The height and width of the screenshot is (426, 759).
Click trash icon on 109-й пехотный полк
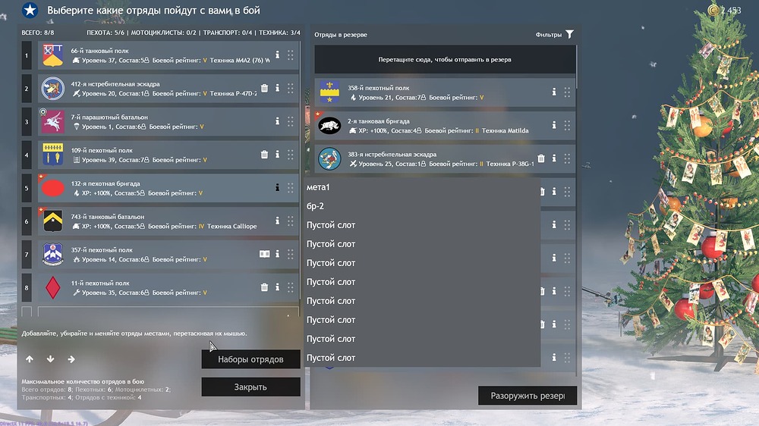[x=264, y=155]
